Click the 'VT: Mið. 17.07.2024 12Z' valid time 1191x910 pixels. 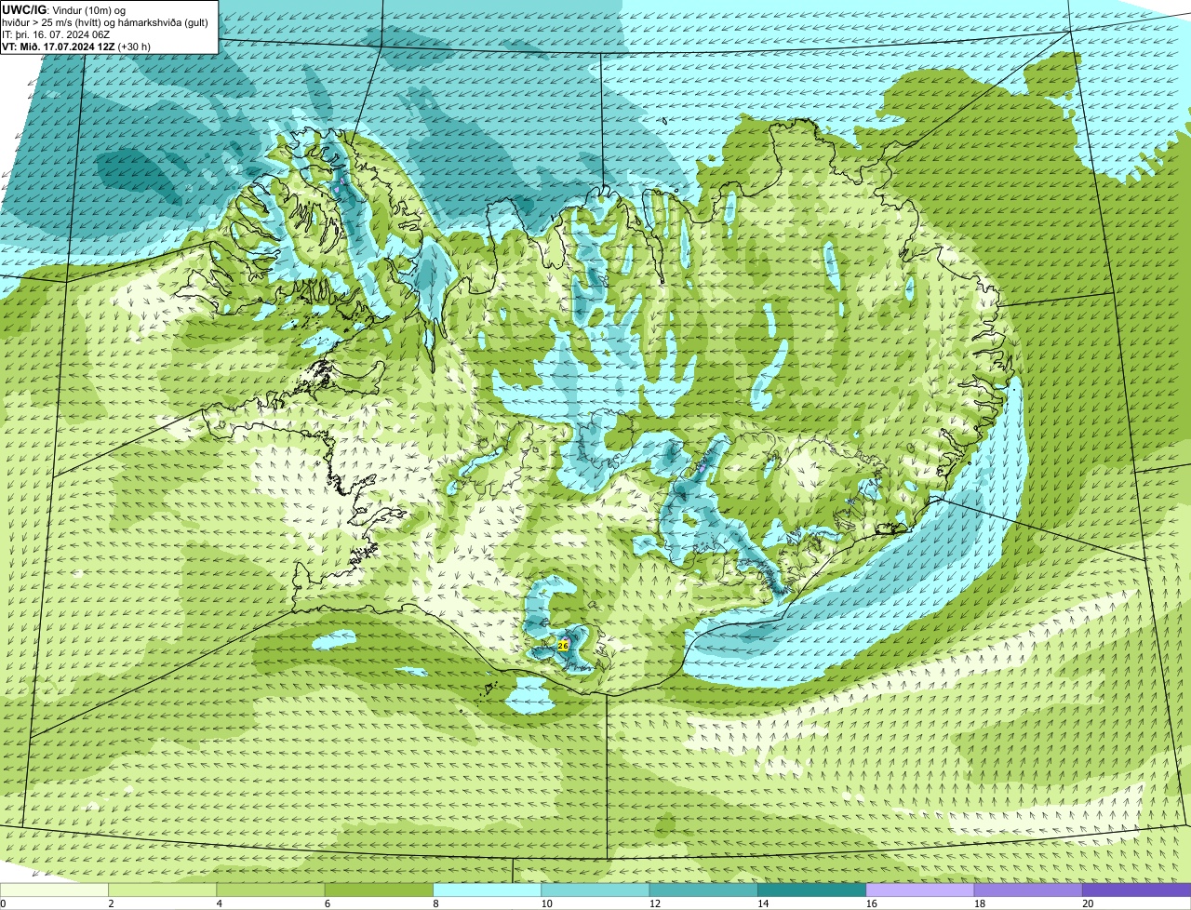pos(59,46)
